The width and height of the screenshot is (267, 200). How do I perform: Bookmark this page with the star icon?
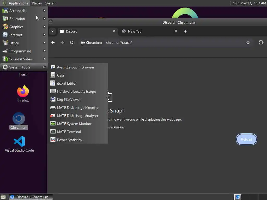248,42
